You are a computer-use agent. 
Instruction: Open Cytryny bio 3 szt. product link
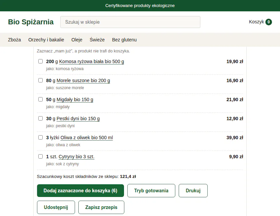pyautogui.click(x=76, y=157)
